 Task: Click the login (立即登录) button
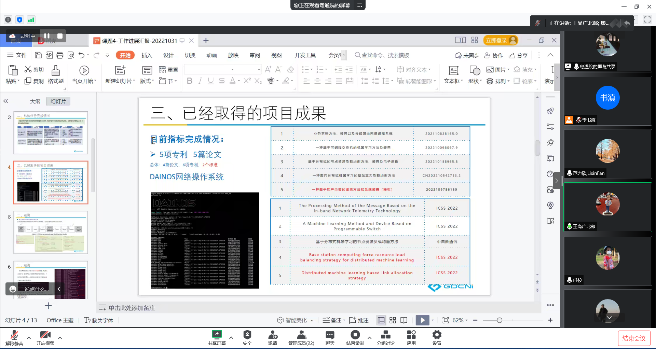click(500, 40)
